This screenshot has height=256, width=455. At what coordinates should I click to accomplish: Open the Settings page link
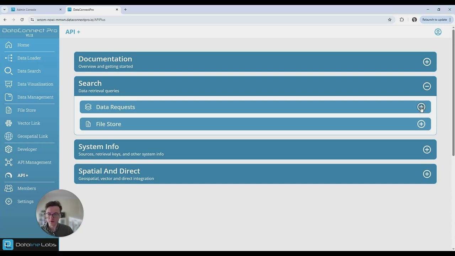26,201
